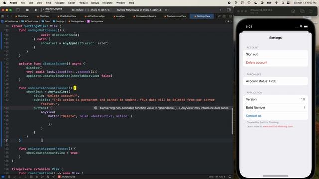The height and width of the screenshot is (179, 319).
Task: Open the Apple menu
Action: click(x=4, y=3)
